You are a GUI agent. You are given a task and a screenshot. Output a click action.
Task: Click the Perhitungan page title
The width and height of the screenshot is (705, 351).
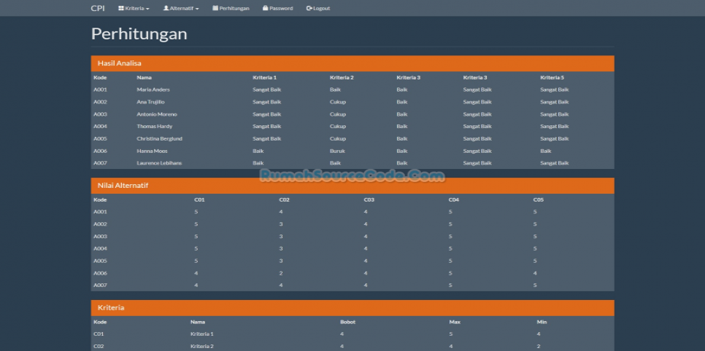coord(139,34)
